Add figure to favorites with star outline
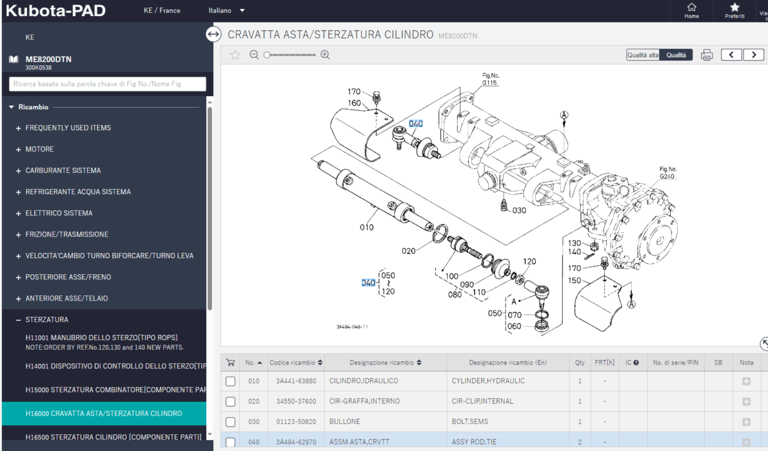 point(235,55)
